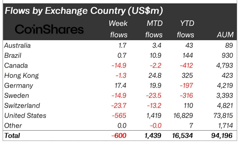Select the United States row label

point(25,116)
